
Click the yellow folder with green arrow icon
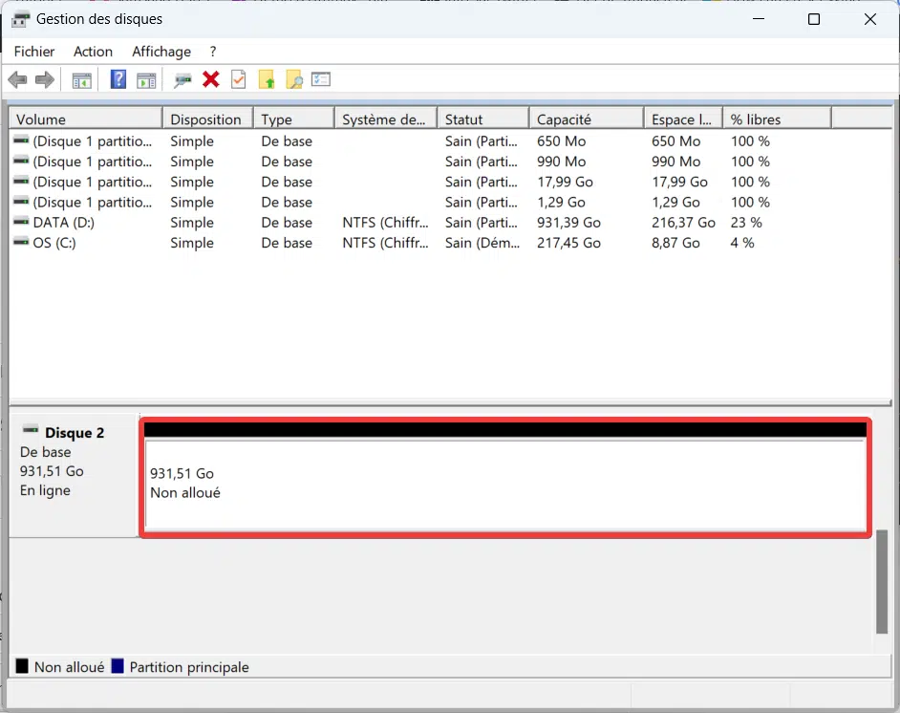267,80
